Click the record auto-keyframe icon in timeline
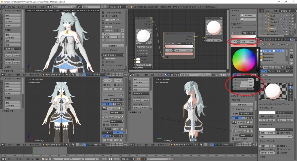The height and width of the screenshot is (161, 297). click(139, 159)
